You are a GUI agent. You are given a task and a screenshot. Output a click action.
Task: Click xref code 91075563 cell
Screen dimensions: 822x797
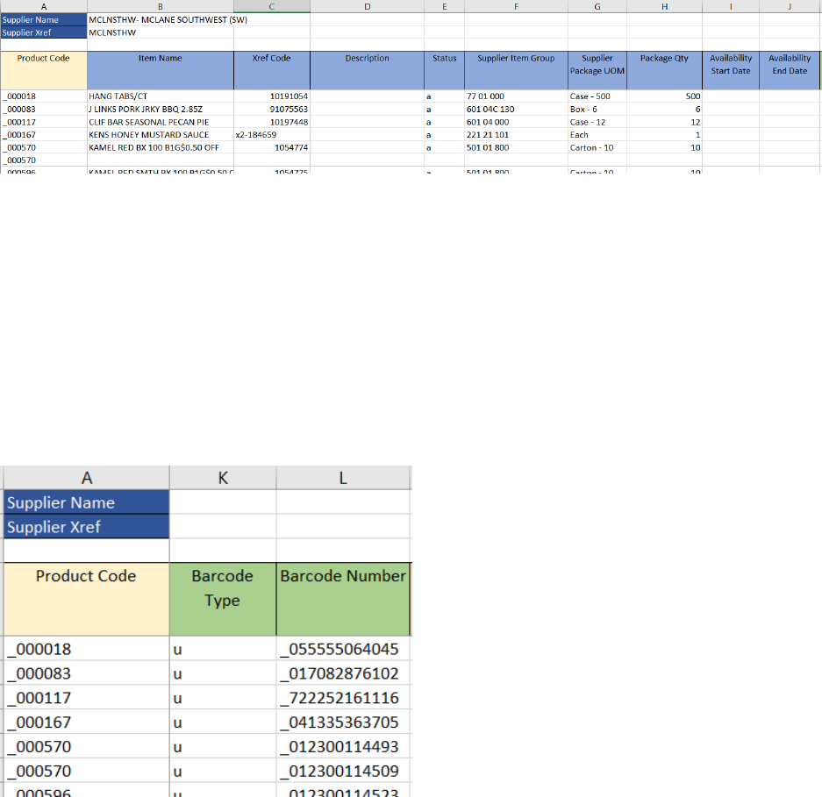point(272,109)
